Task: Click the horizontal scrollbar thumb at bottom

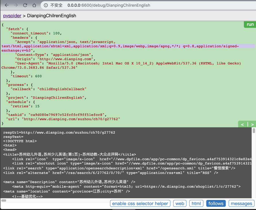Action: click(x=4, y=201)
